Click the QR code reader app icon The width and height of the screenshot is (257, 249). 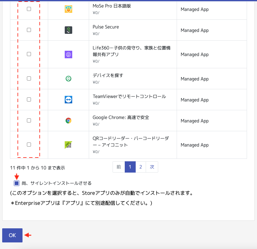tap(68, 145)
